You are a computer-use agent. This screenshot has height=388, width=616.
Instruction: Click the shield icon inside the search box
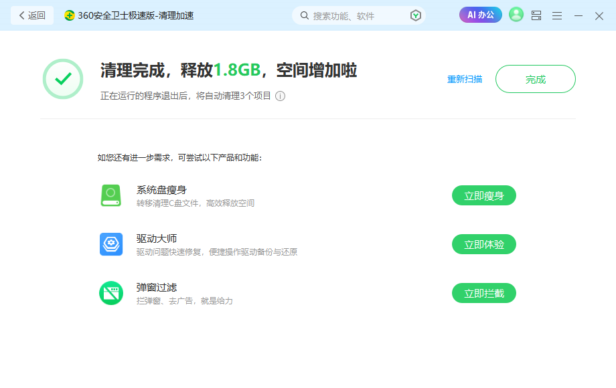point(415,14)
